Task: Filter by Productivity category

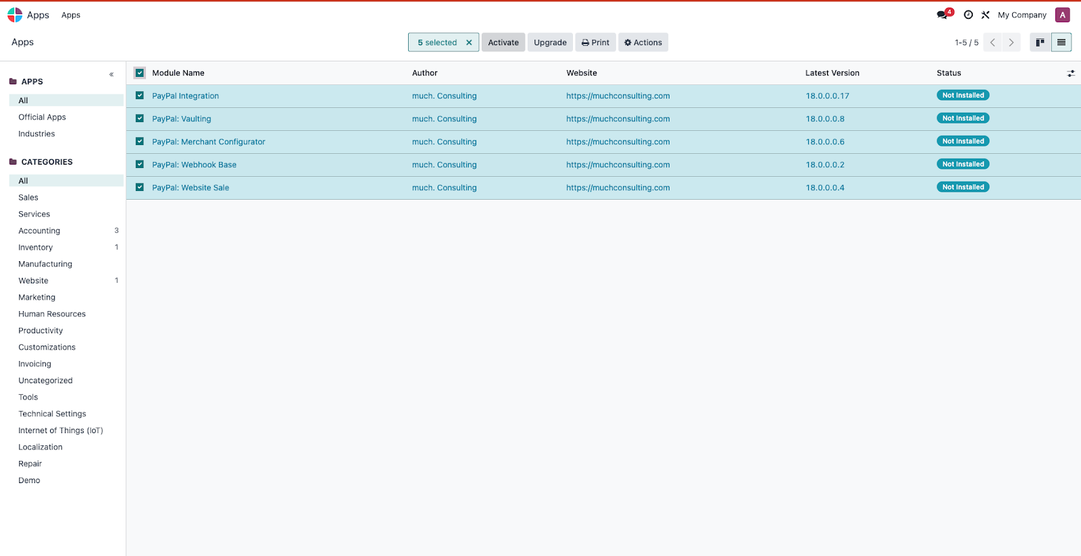Action: (66, 331)
